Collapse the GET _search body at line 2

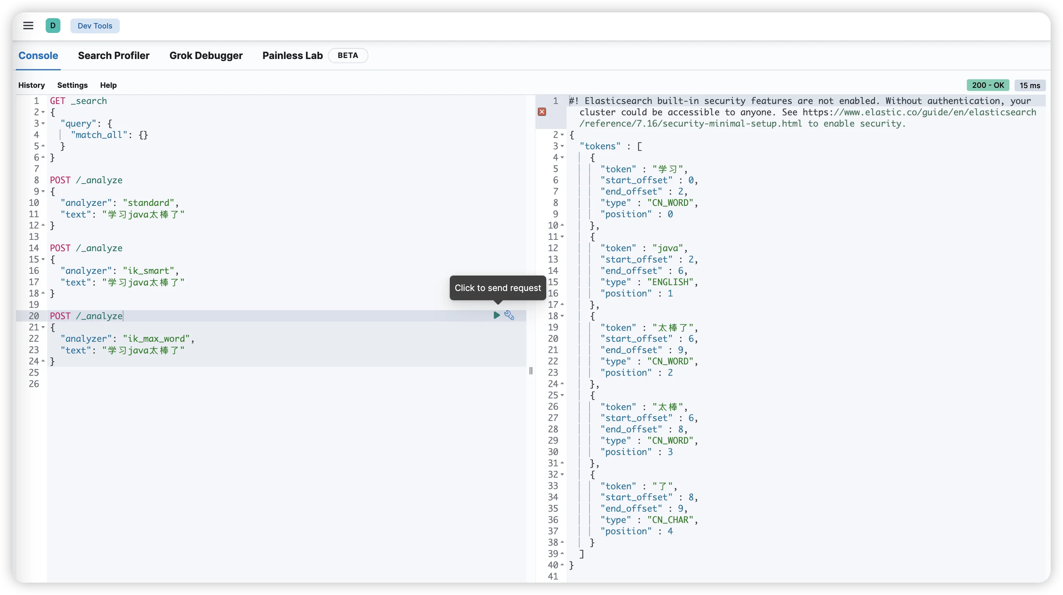coord(43,112)
